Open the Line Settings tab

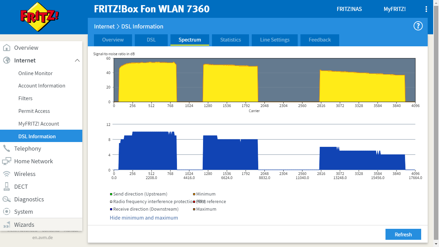click(275, 40)
